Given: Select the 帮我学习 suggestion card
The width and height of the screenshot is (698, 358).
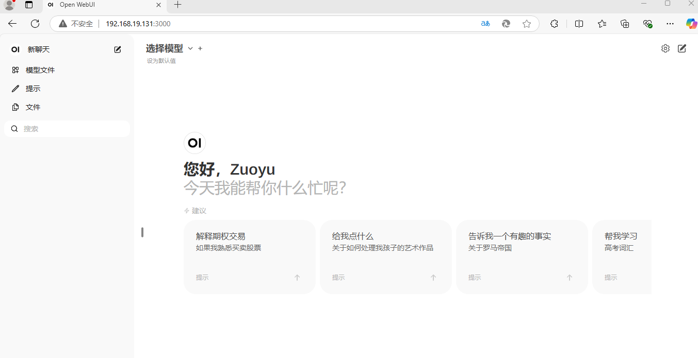Looking at the screenshot, I should pos(622,257).
